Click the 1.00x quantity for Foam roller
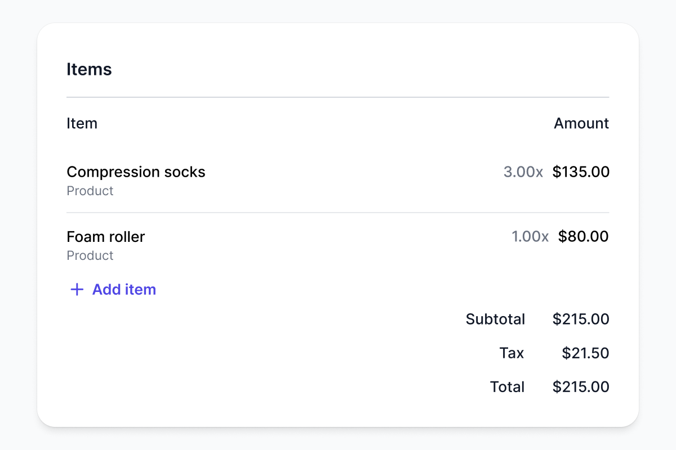 [530, 236]
